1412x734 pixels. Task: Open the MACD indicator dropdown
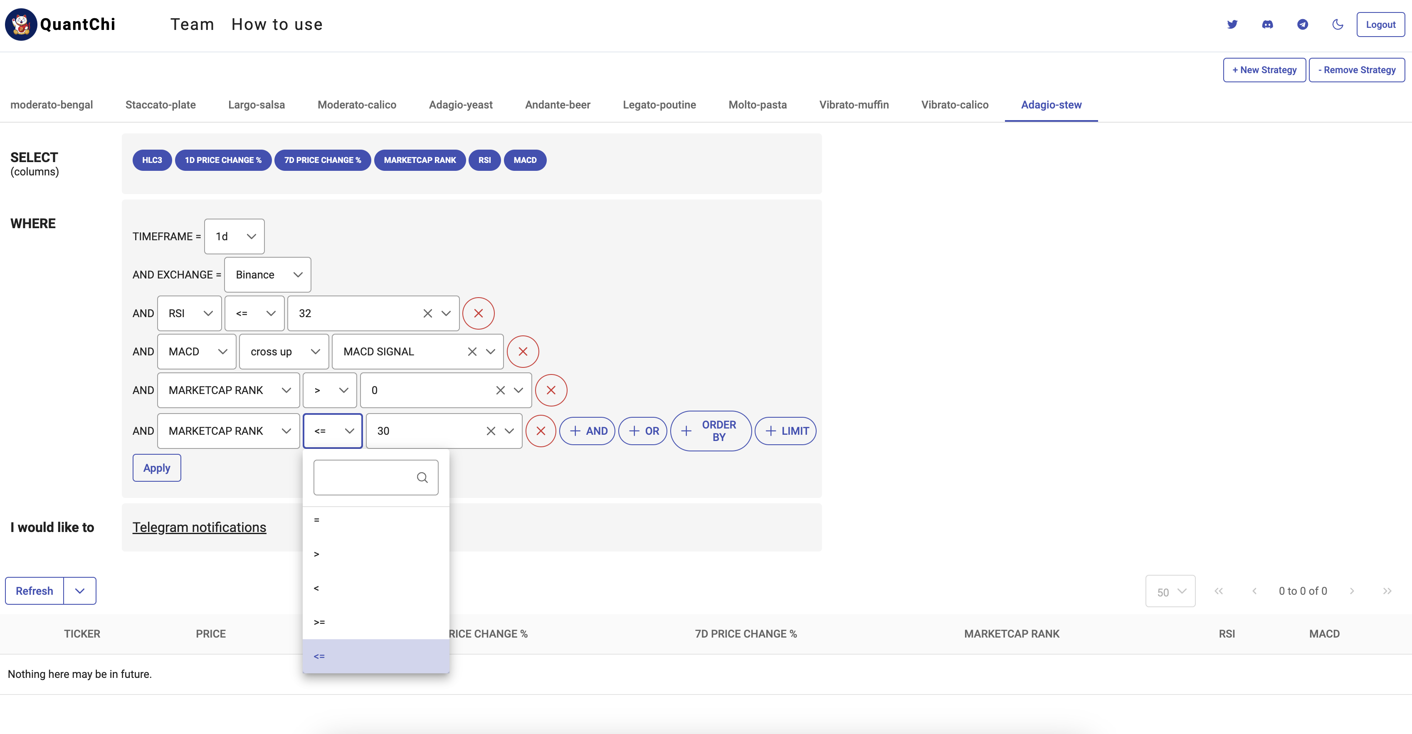coord(197,352)
